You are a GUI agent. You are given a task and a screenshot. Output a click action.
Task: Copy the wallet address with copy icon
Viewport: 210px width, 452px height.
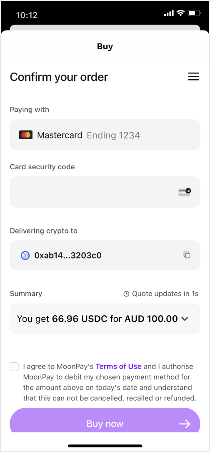pyautogui.click(x=187, y=255)
